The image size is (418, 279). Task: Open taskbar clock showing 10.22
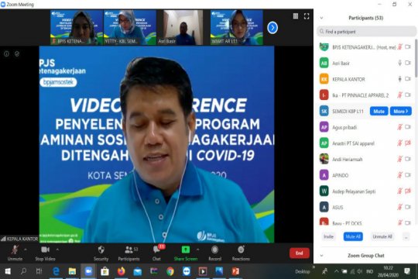click(x=388, y=271)
